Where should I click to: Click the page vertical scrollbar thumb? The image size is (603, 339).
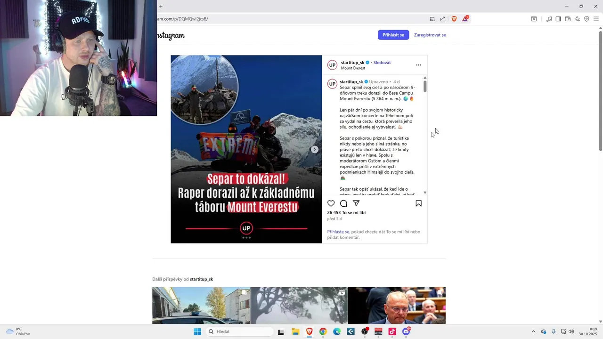click(600, 90)
